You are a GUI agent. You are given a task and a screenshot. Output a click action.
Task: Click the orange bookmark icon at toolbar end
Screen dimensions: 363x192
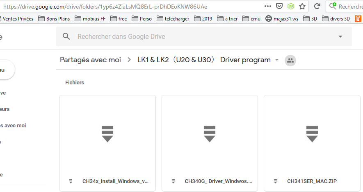click(x=358, y=18)
